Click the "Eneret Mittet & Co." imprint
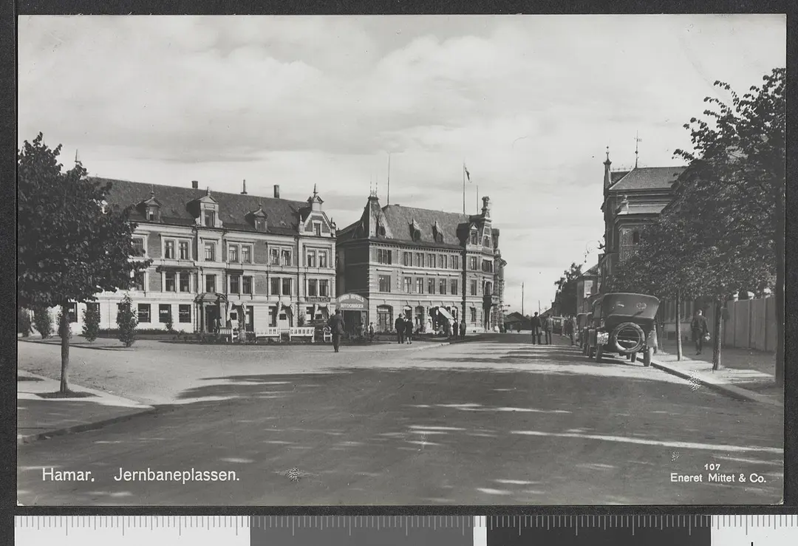Image resolution: width=798 pixels, height=546 pixels. (x=718, y=478)
